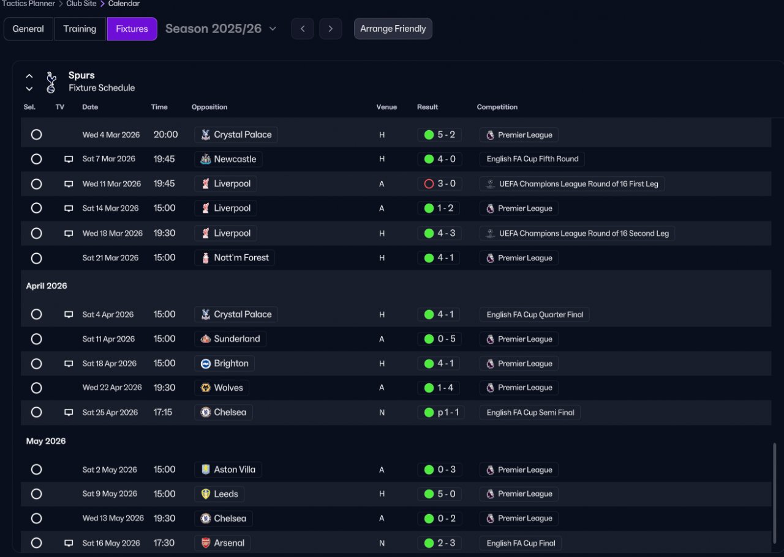Screen dimensions: 784x557
Task: Select radio button for Crystal Palace 4 Mar
Action: coord(36,135)
